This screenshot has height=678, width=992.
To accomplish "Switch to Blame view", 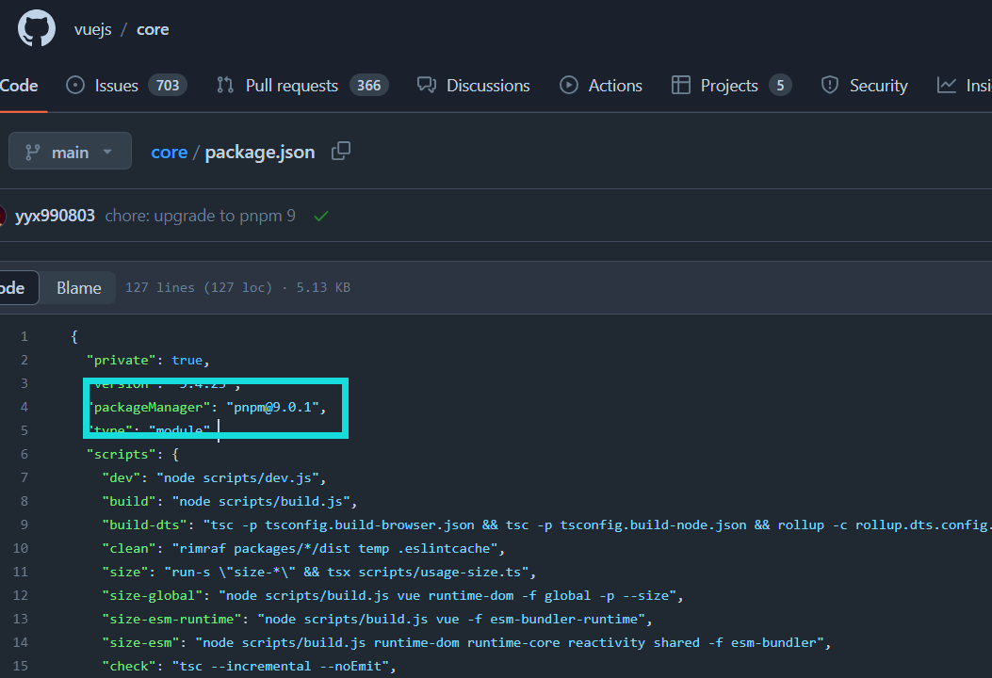I will [x=78, y=288].
